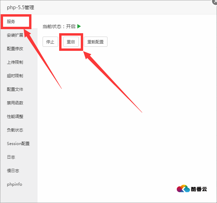217x203 pixels.
Task: Click the green running status triangle icon
Action: click(79, 26)
